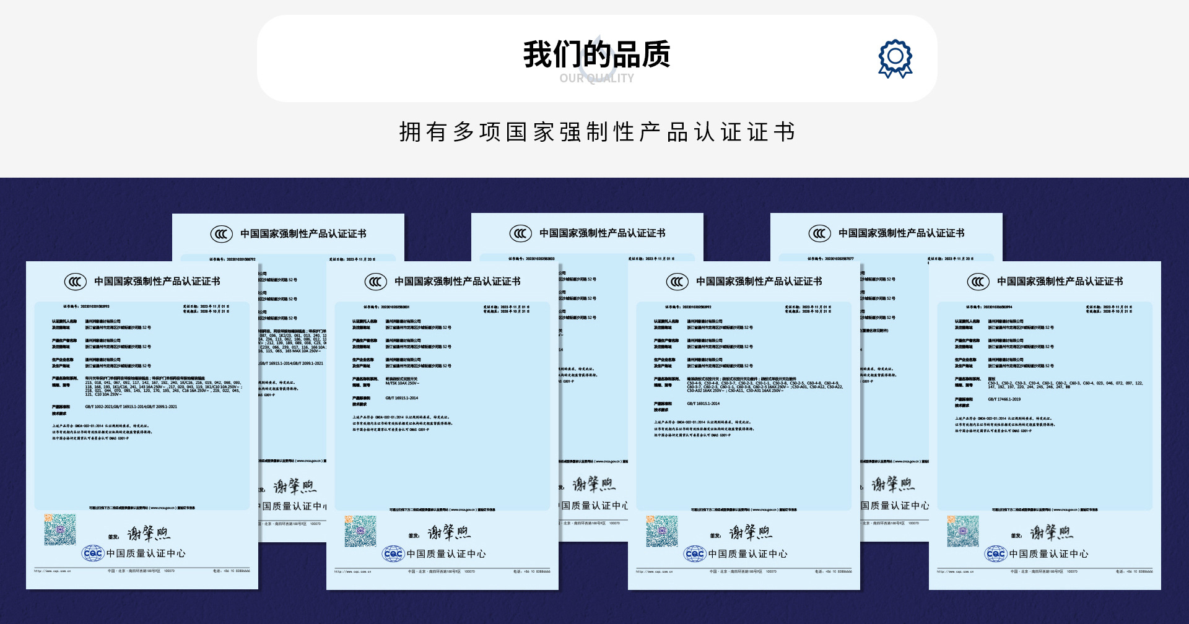Screen dimensions: 1189x624
Task: Click the "我们的品质" main heading
Action: coord(596,54)
